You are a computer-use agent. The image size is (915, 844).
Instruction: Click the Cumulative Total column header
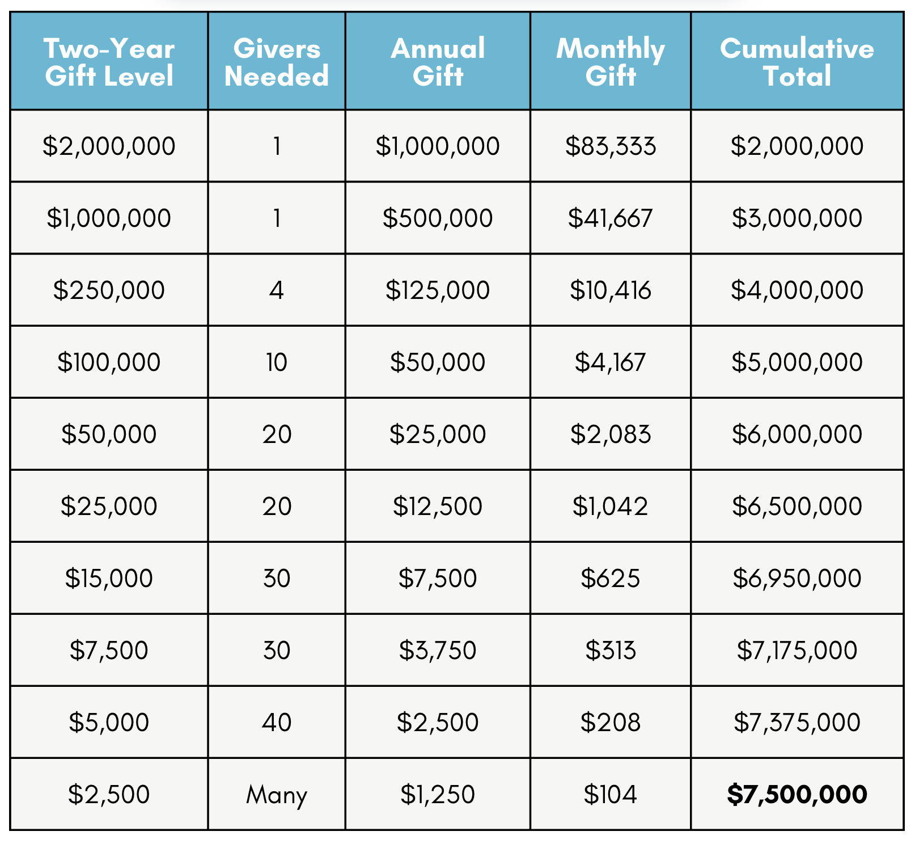pyautogui.click(x=797, y=62)
